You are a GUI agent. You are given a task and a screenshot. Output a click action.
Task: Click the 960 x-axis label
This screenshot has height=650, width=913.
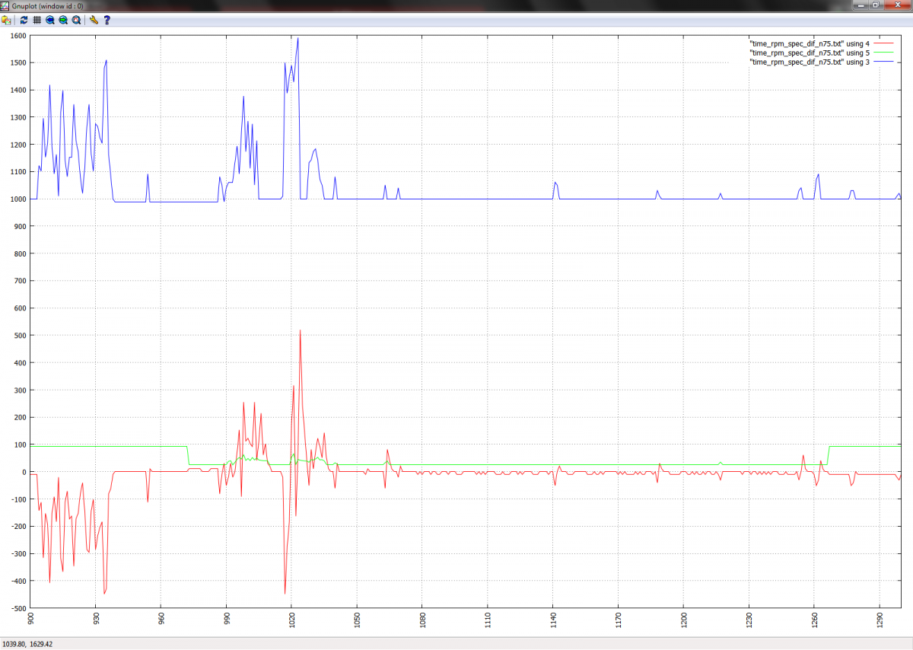(161, 620)
